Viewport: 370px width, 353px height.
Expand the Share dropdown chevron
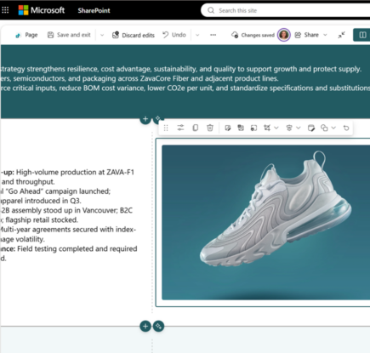pos(325,35)
